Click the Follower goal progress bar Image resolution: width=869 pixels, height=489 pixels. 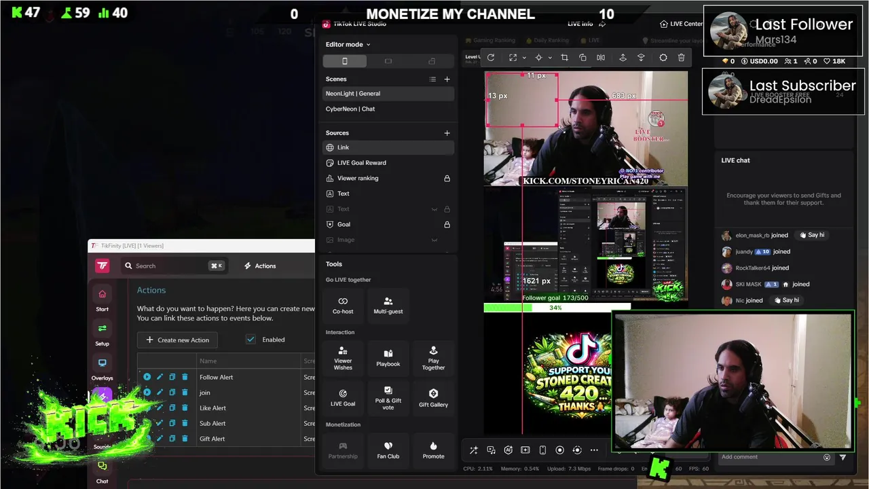click(x=557, y=308)
